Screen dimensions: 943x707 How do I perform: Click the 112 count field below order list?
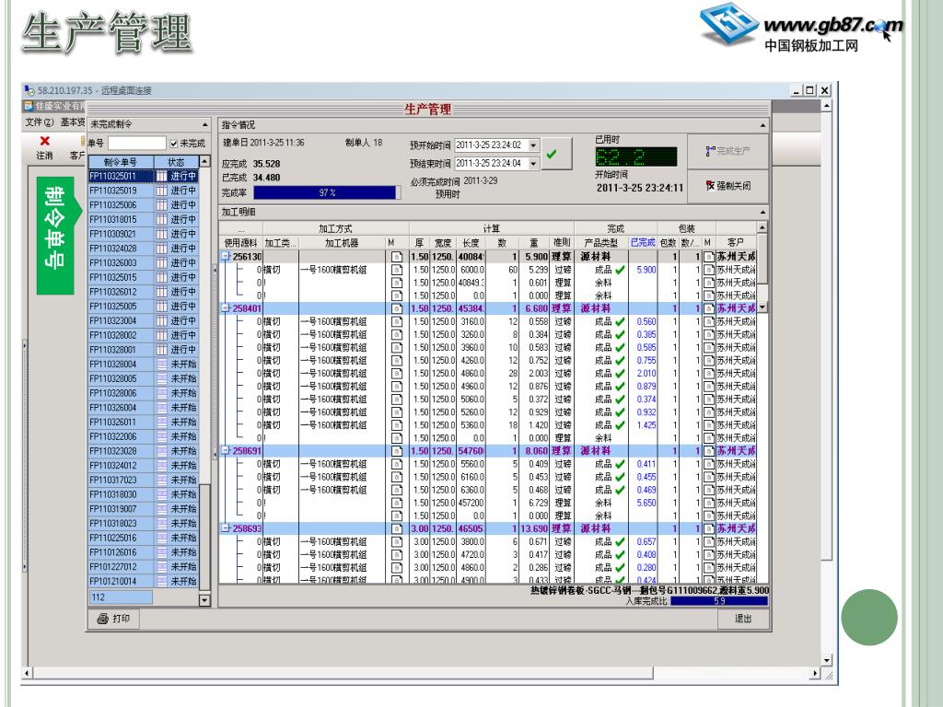tap(121, 597)
